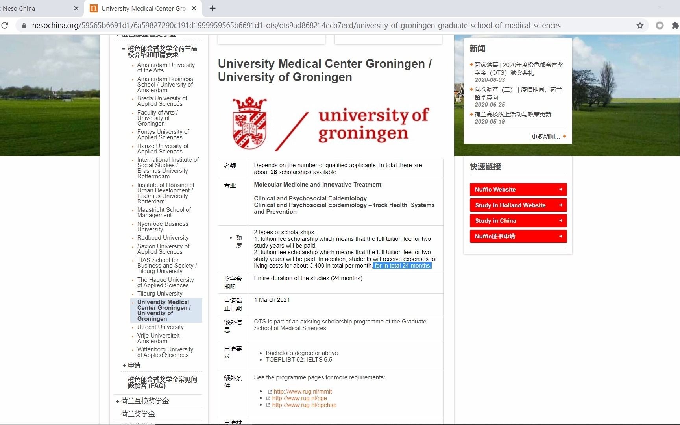Open 橙色郁金香奖学金常见问题解答 (FAQ)

(162, 382)
